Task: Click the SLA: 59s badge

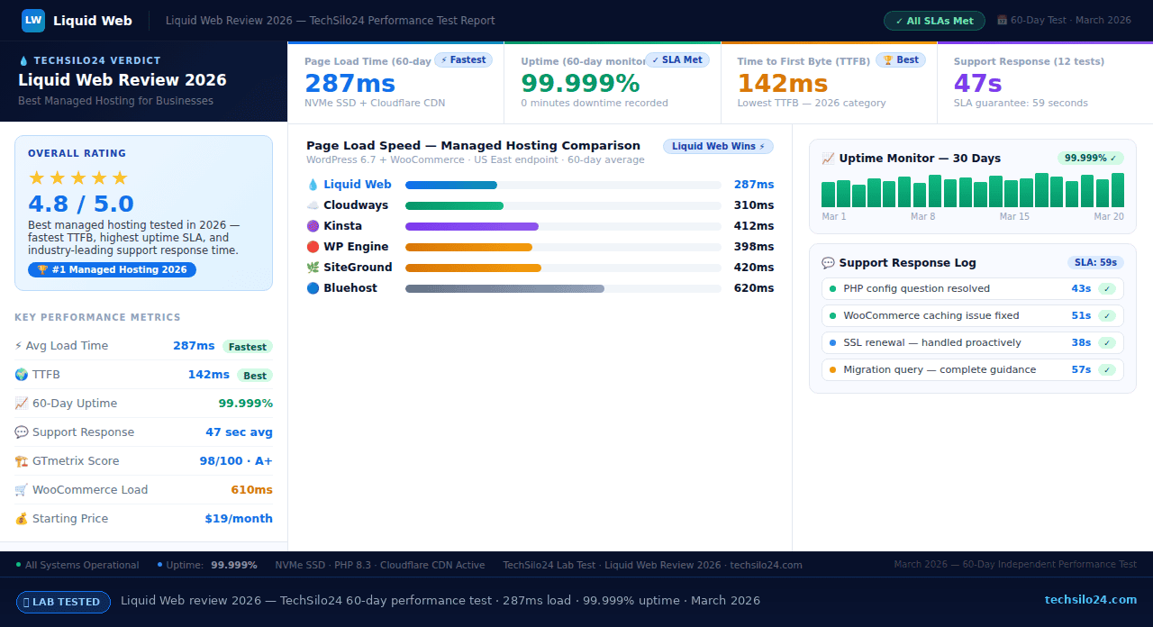Action: (x=1095, y=263)
